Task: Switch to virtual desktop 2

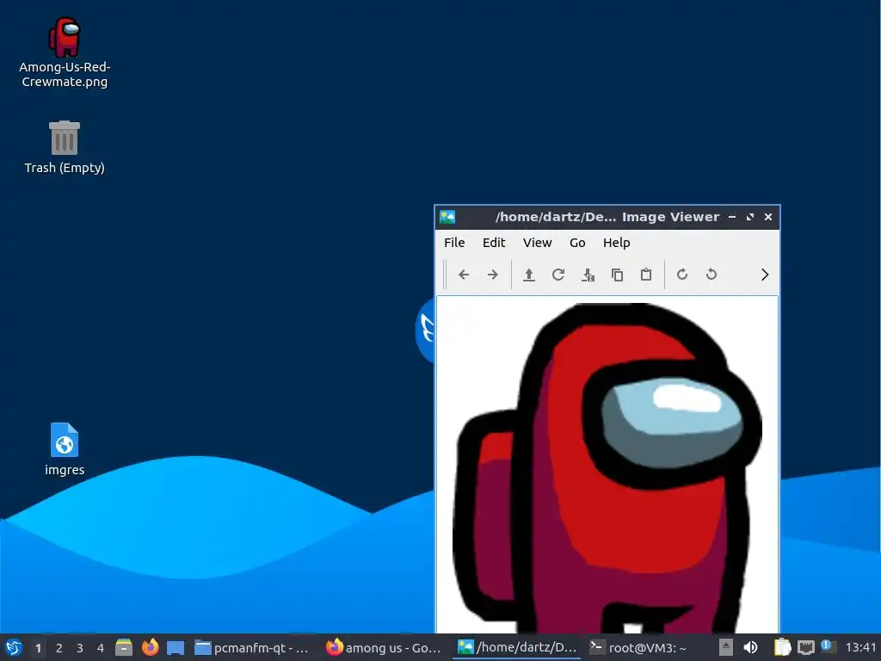Action: click(59, 648)
